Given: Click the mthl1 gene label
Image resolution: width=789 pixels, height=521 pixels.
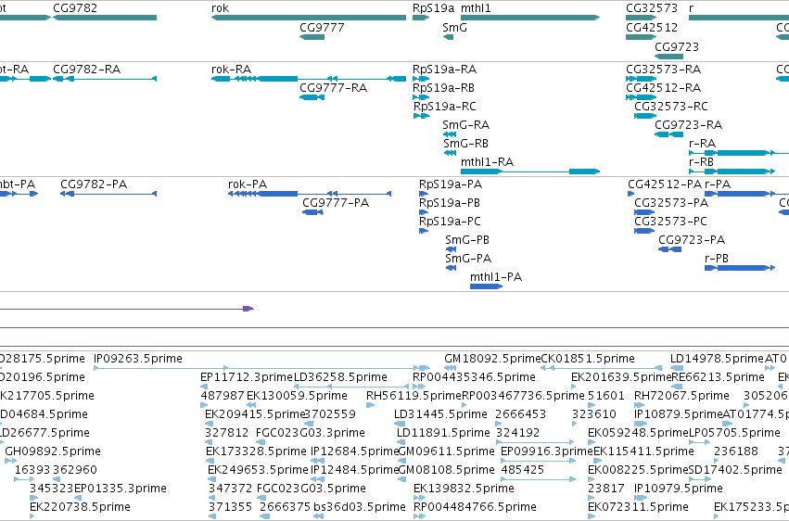Looking at the screenshot, I should (476, 8).
